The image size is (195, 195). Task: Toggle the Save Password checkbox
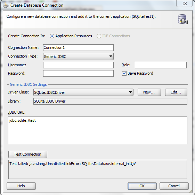[124, 73]
